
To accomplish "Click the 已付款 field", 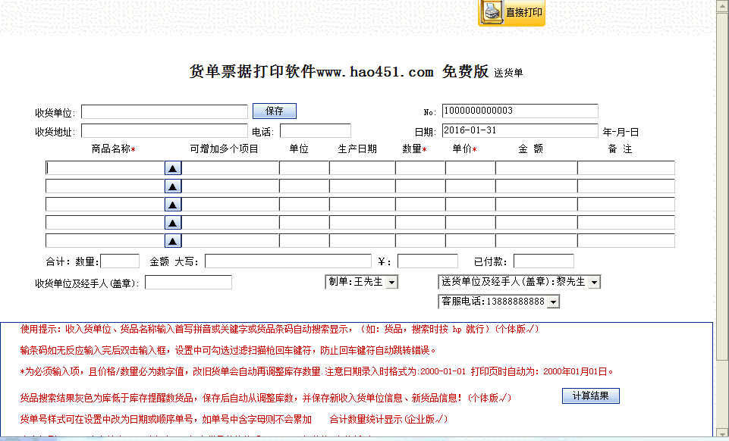I will (x=543, y=261).
